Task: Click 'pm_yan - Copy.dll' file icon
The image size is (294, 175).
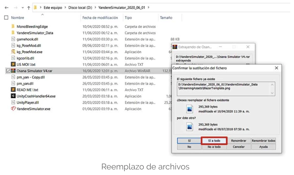Action: pyautogui.click(x=13, y=77)
